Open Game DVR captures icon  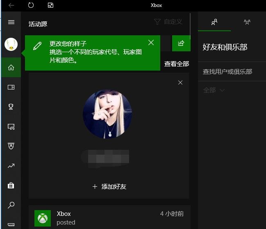11,126
